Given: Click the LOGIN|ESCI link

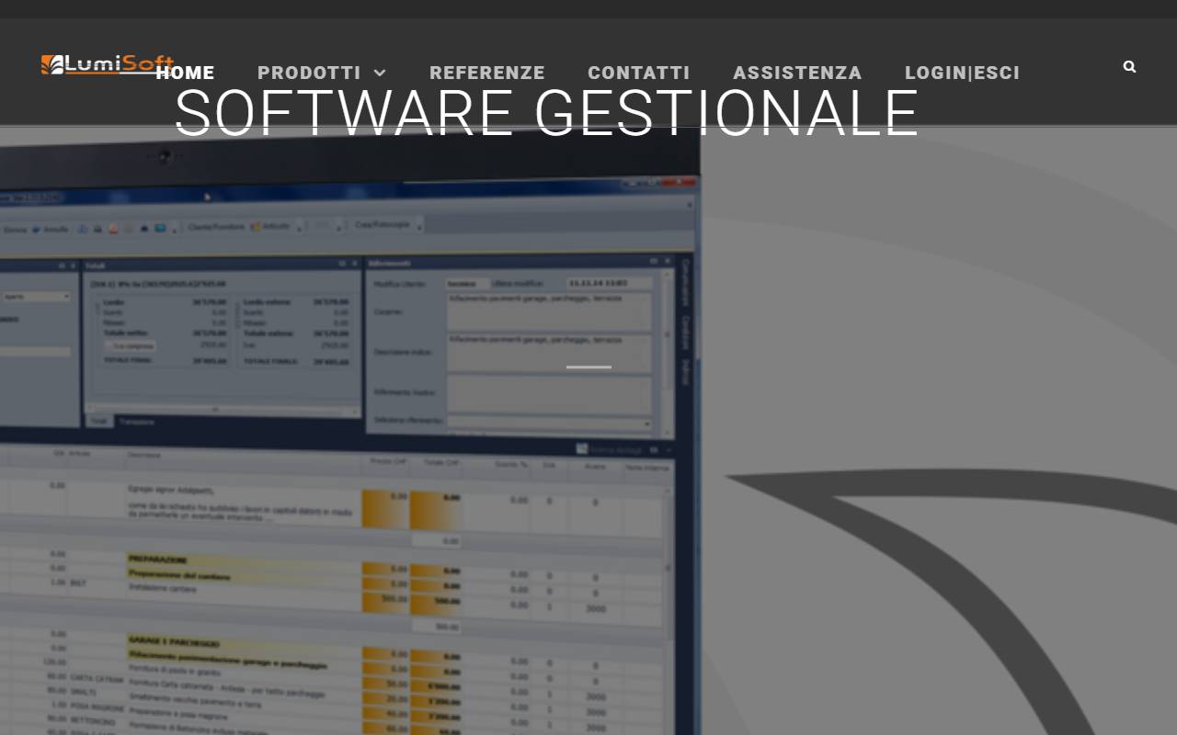Looking at the screenshot, I should [963, 73].
